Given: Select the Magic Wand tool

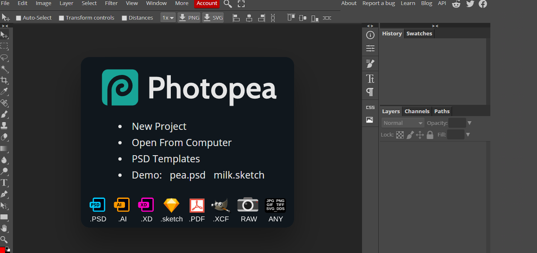Looking at the screenshot, I should (x=5, y=69).
